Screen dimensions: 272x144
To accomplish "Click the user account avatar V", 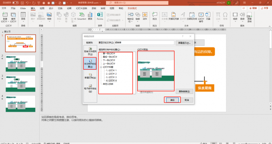I will (229, 3).
